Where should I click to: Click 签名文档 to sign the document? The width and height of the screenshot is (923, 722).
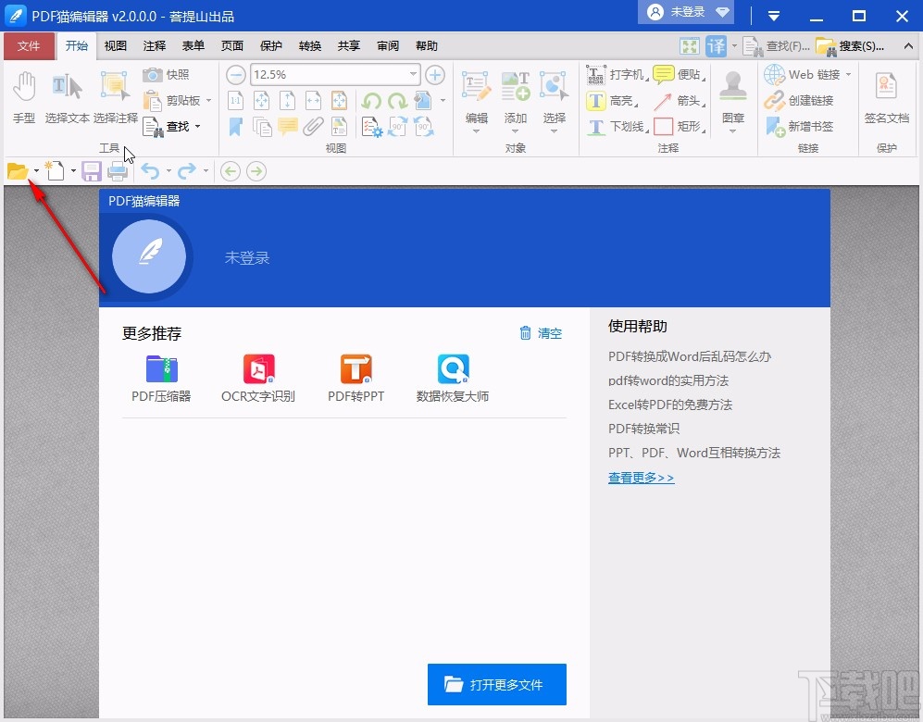(x=885, y=97)
